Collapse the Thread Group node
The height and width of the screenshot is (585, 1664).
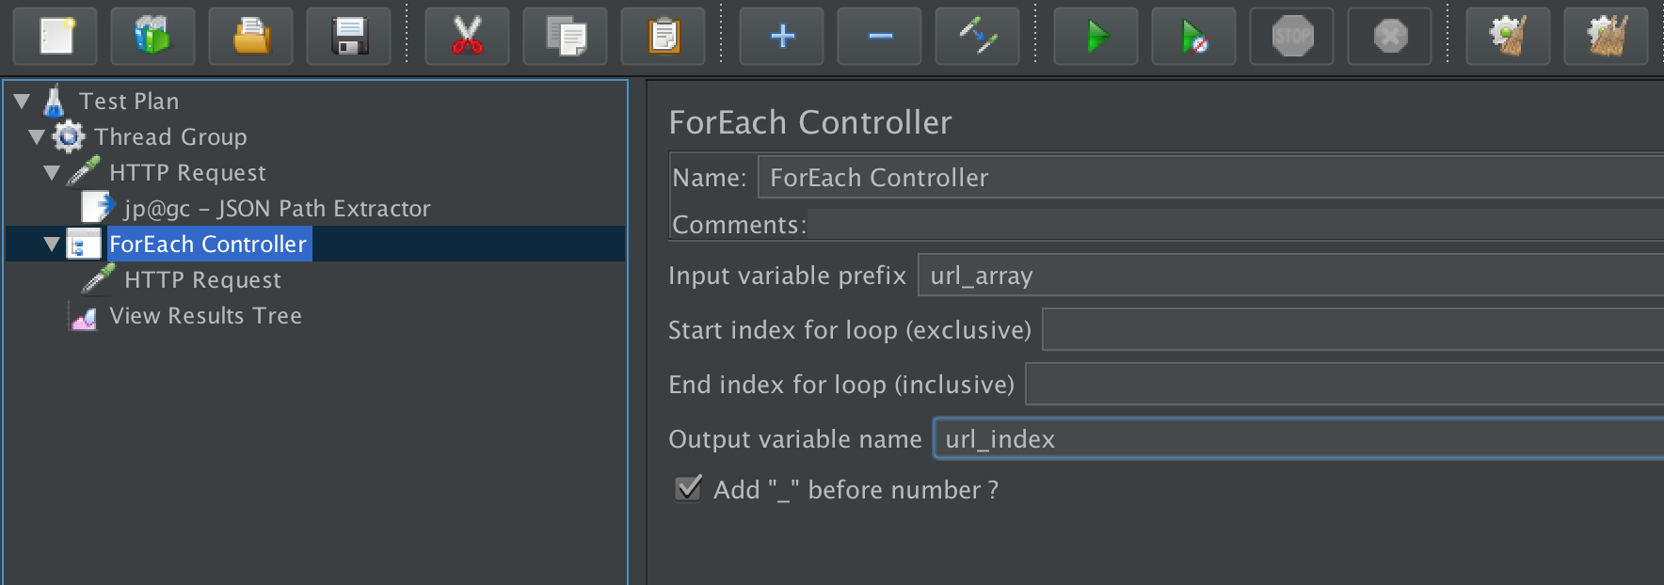(37, 136)
